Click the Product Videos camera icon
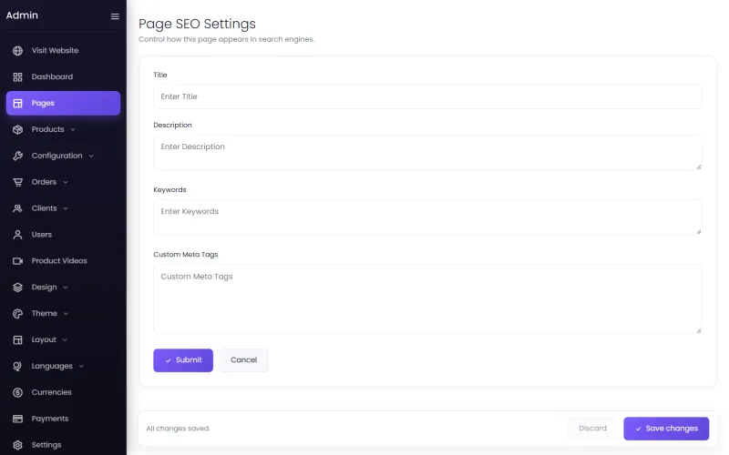 pyautogui.click(x=17, y=261)
